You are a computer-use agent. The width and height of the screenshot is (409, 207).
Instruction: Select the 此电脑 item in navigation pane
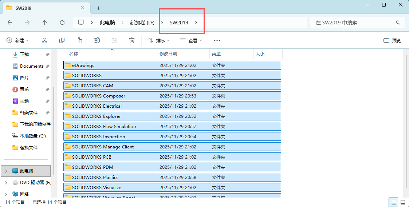(x=26, y=171)
